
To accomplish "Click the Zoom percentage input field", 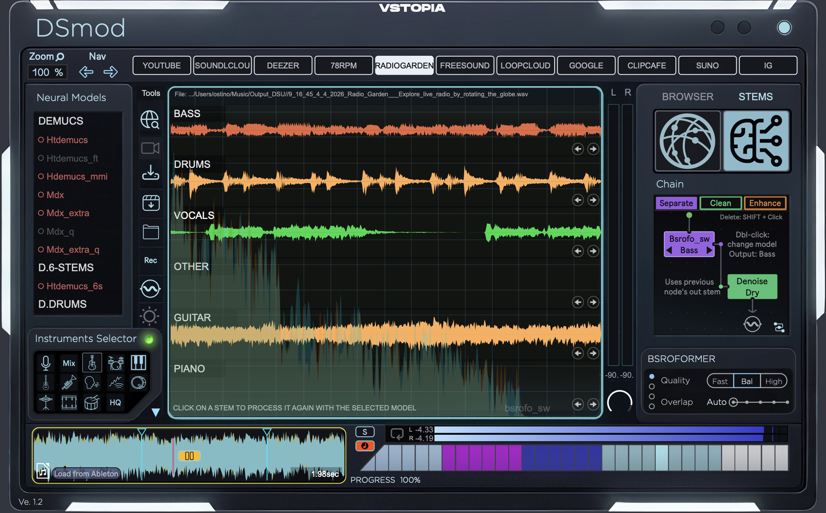I will pyautogui.click(x=48, y=72).
